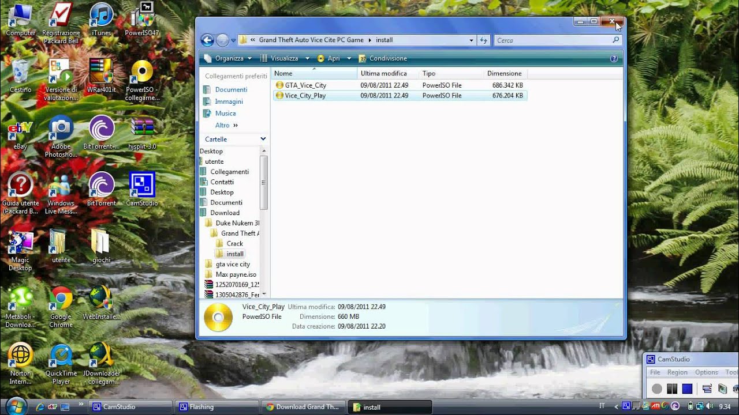739x415 pixels.
Task: Sort by the Dimensione column header
Action: pyautogui.click(x=505, y=73)
